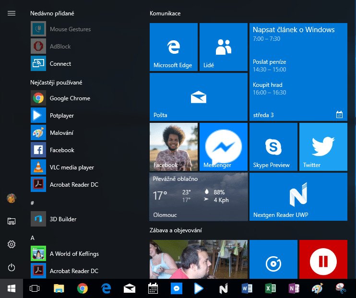Image resolution: width=356 pixels, height=298 pixels.
Task: Open the Twitter tile
Action: click(323, 147)
